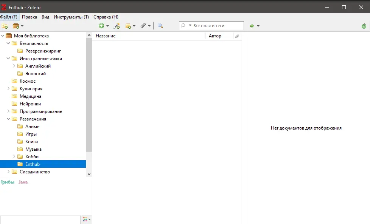Click the green sync icon
370x224 pixels.
click(364, 26)
